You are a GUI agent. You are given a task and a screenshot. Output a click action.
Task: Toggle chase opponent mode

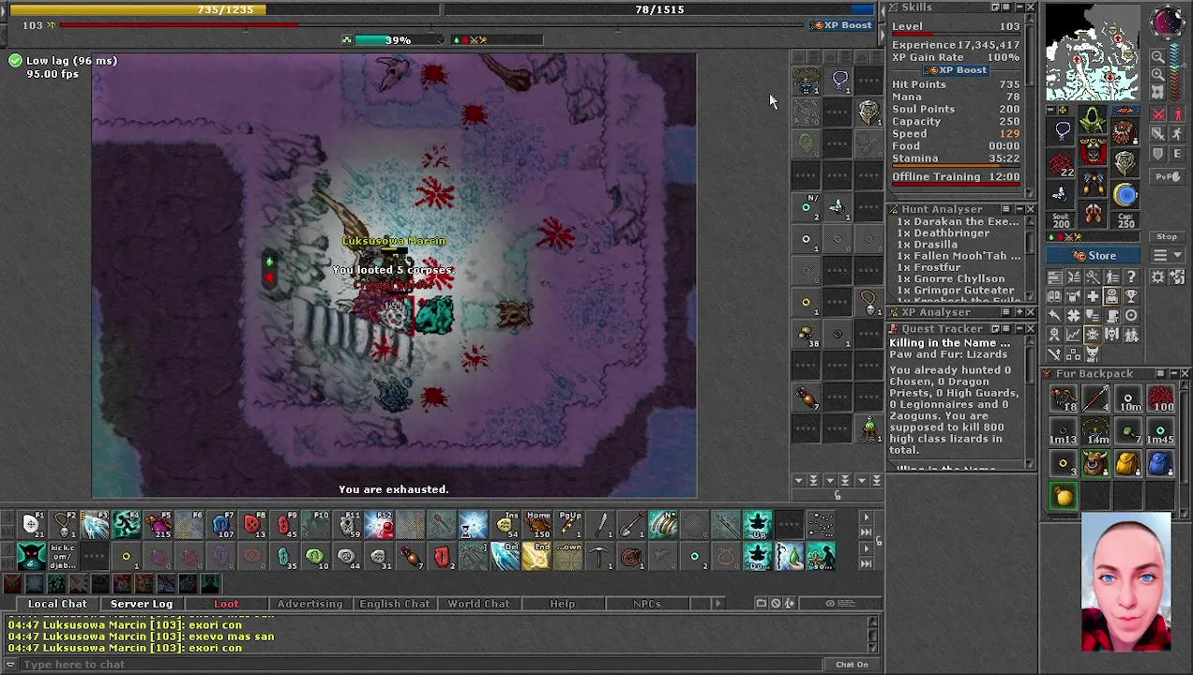1179,133
